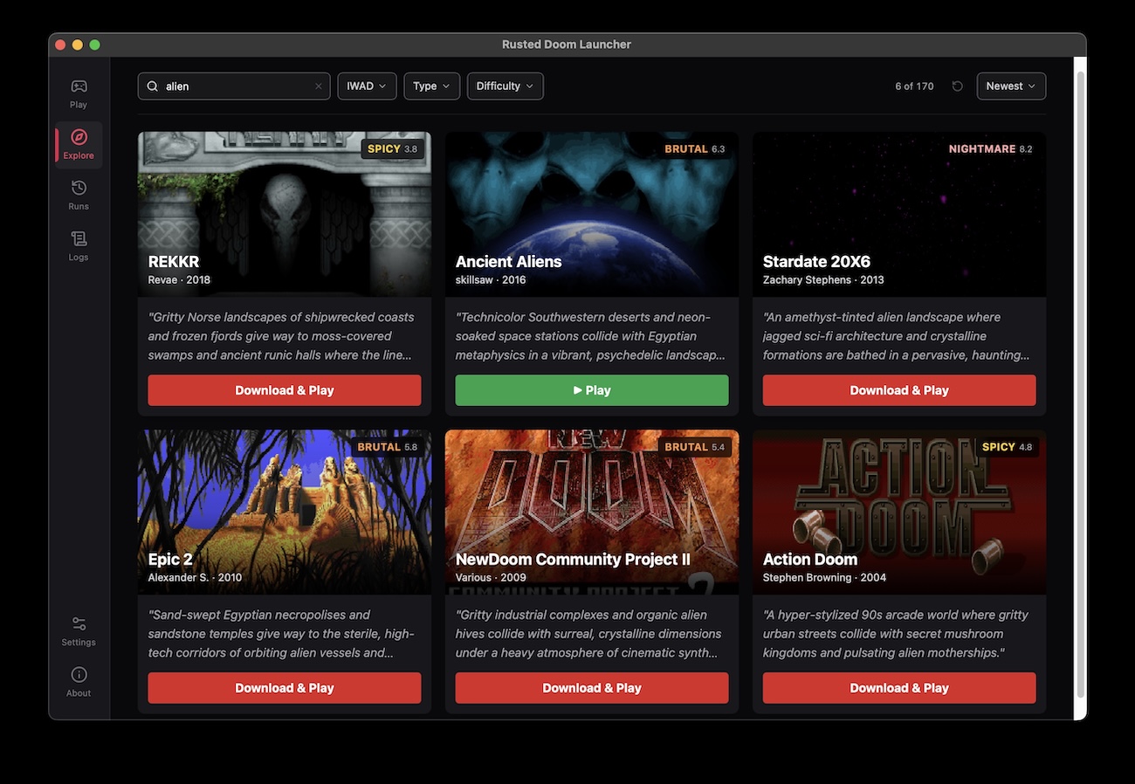Clear the 'alien' search text
1135x784 pixels.
click(x=319, y=86)
